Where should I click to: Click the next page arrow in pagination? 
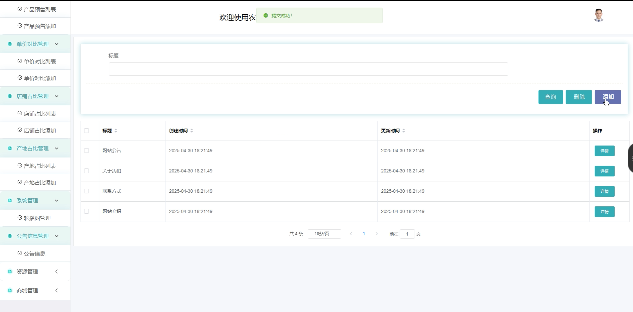click(377, 234)
